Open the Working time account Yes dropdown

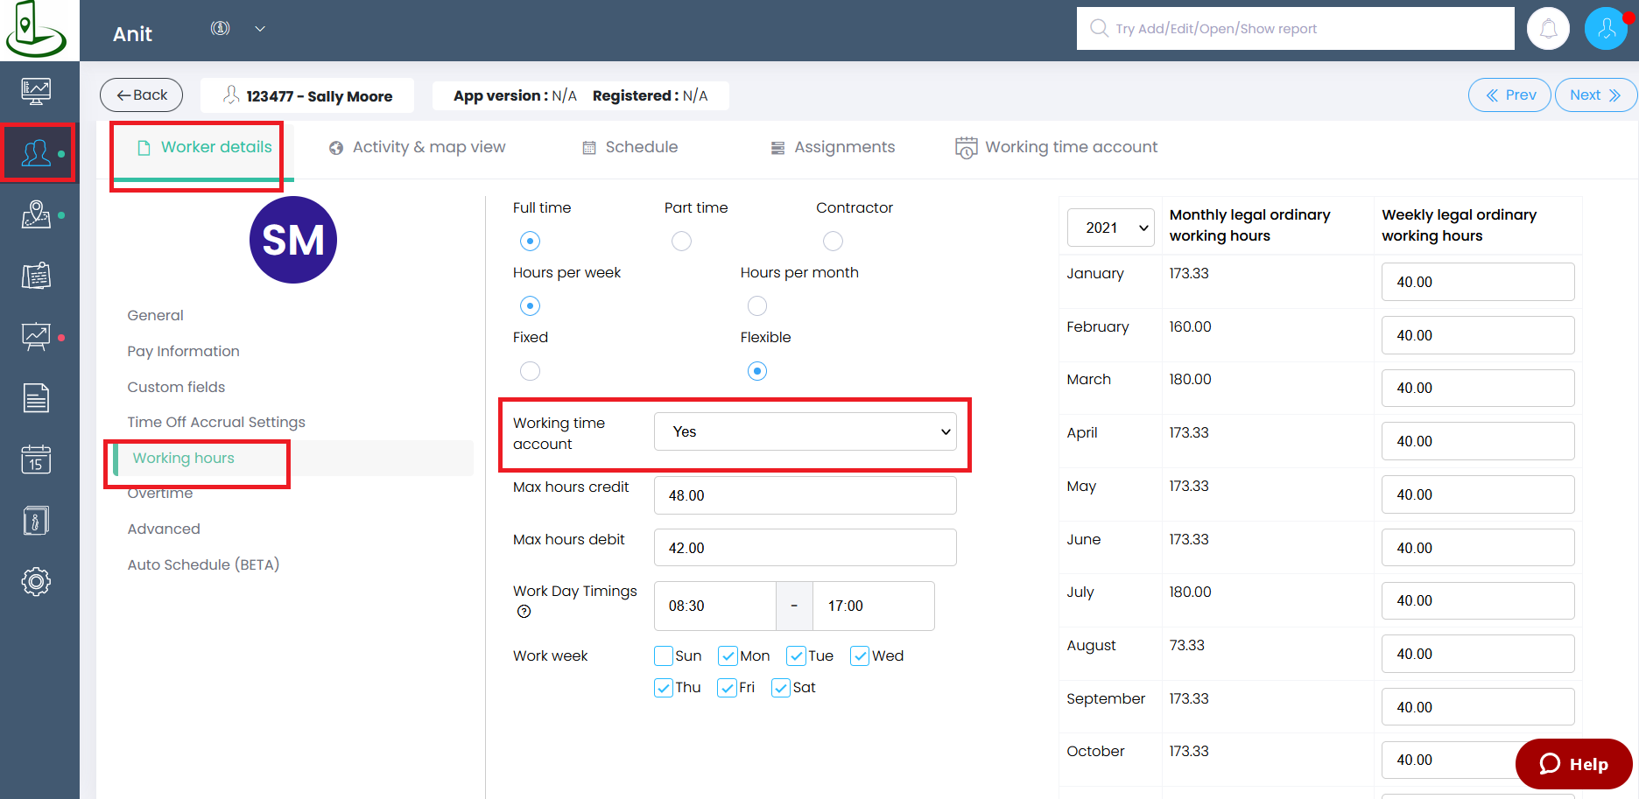[x=805, y=431]
